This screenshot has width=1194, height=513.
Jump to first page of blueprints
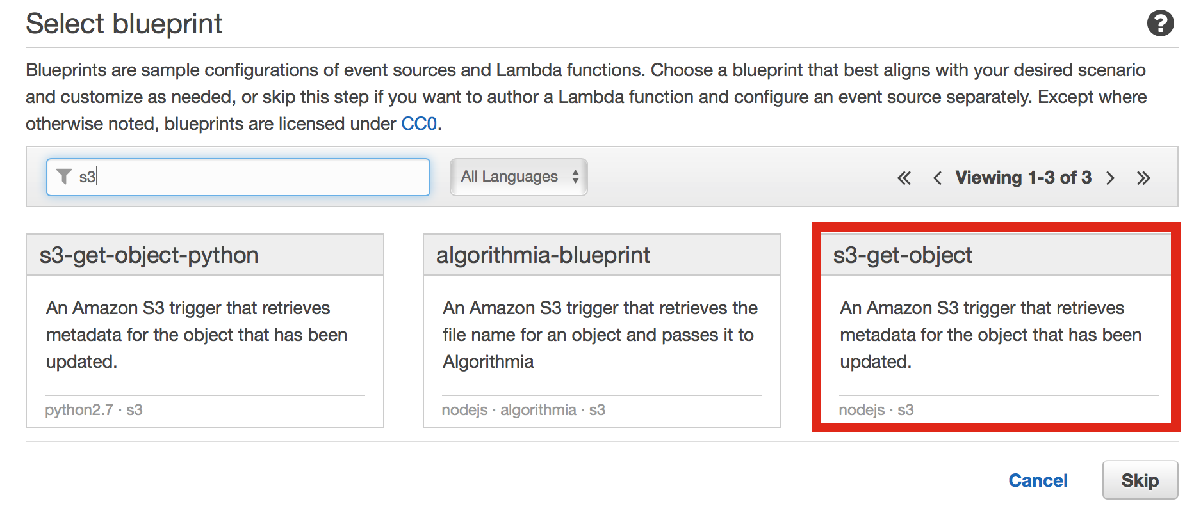pyautogui.click(x=904, y=178)
